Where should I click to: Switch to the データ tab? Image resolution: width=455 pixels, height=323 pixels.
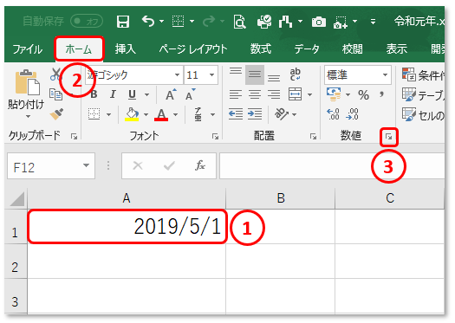point(307,49)
